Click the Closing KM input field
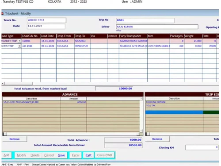 coord(202,147)
